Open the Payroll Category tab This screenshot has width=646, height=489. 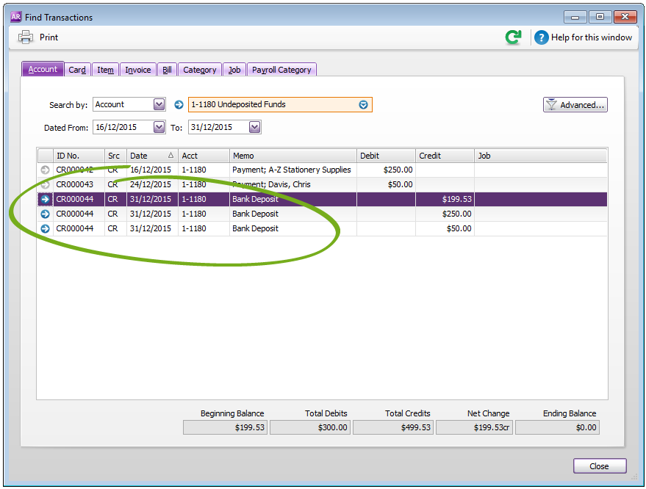tap(281, 70)
